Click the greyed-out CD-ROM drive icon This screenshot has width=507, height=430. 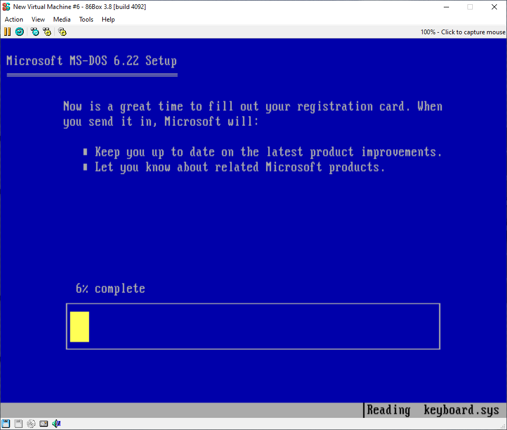[31, 424]
